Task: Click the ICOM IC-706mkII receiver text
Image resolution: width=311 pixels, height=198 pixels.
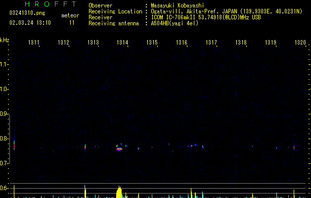Action: pyautogui.click(x=206, y=17)
